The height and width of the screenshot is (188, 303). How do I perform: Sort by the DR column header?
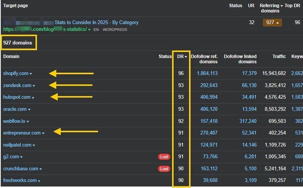[x=182, y=56]
